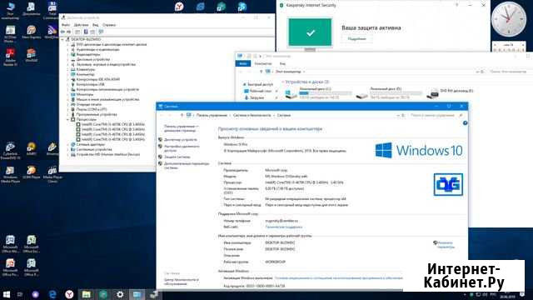Image resolution: width=533 pixels, height=300 pixels.
Task: Collapse the Процессоры node in Device Manager
Action: pos(68,120)
